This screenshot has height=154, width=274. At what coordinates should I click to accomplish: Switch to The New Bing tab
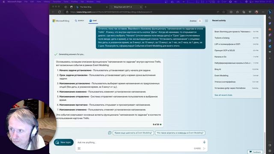[x=92, y=7]
